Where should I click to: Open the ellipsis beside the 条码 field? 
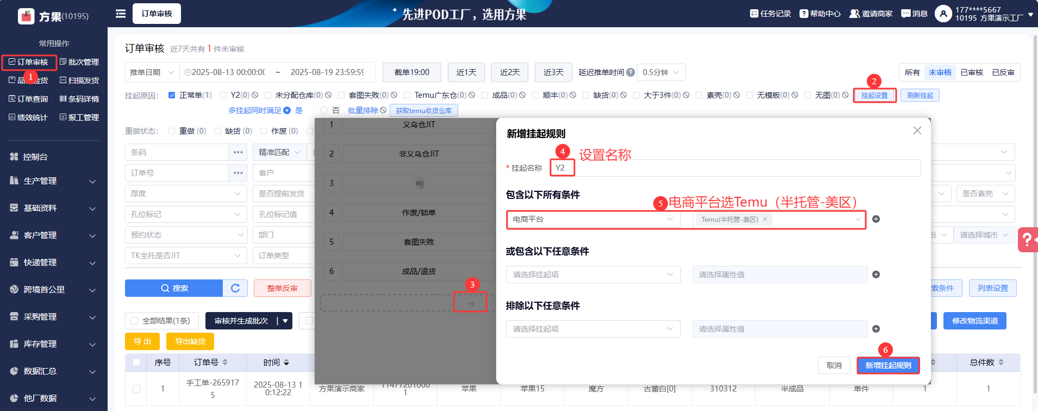(238, 152)
